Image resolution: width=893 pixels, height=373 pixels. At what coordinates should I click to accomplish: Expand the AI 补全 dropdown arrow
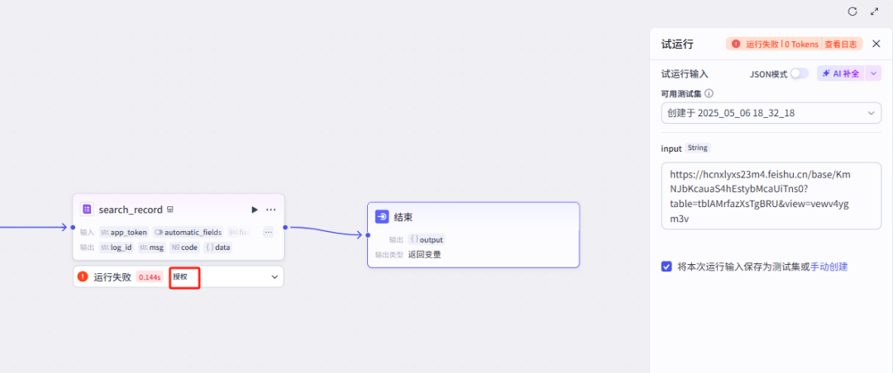click(874, 73)
